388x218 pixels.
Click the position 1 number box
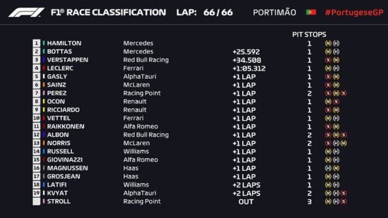point(36,43)
